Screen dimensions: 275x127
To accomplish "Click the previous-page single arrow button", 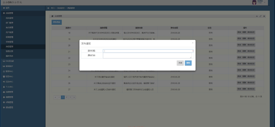I will [59, 97].
